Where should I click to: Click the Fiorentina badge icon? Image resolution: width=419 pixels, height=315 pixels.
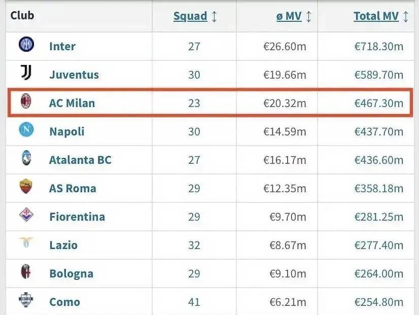click(26, 215)
